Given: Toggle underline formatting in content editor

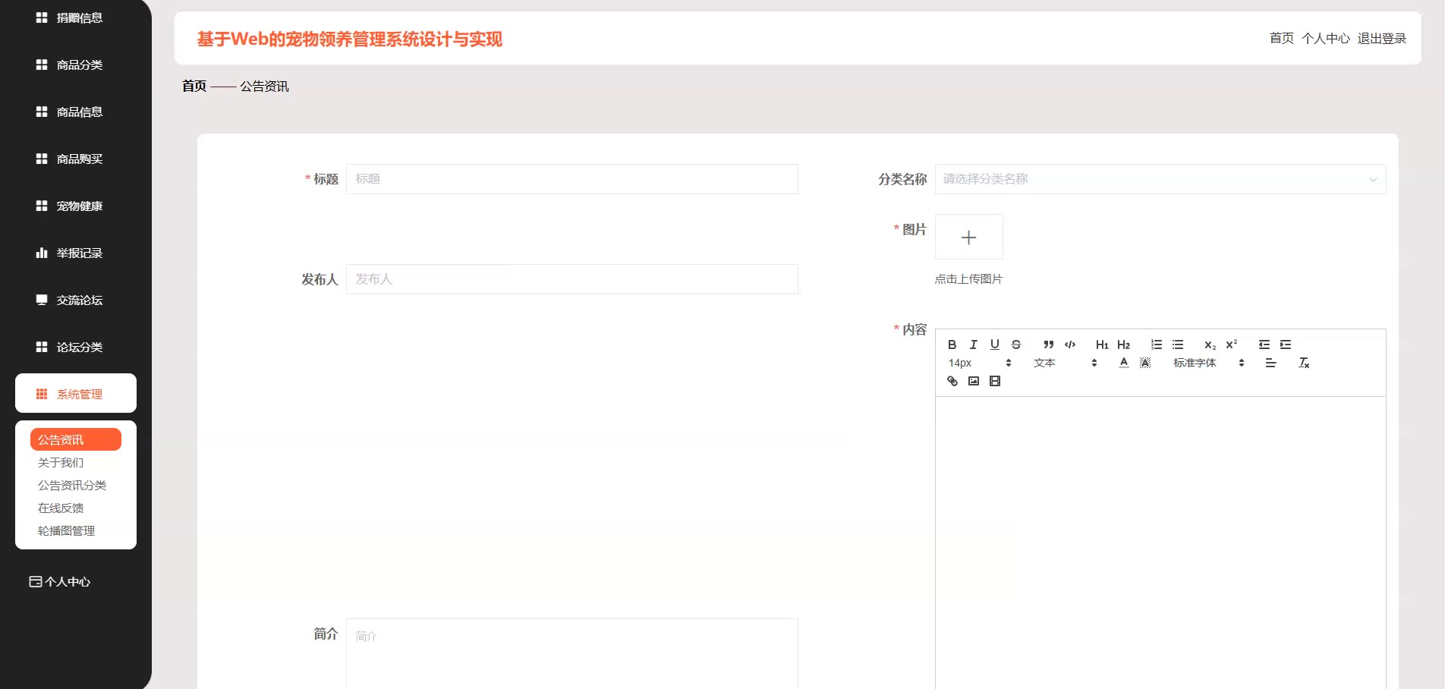Looking at the screenshot, I should pos(994,344).
